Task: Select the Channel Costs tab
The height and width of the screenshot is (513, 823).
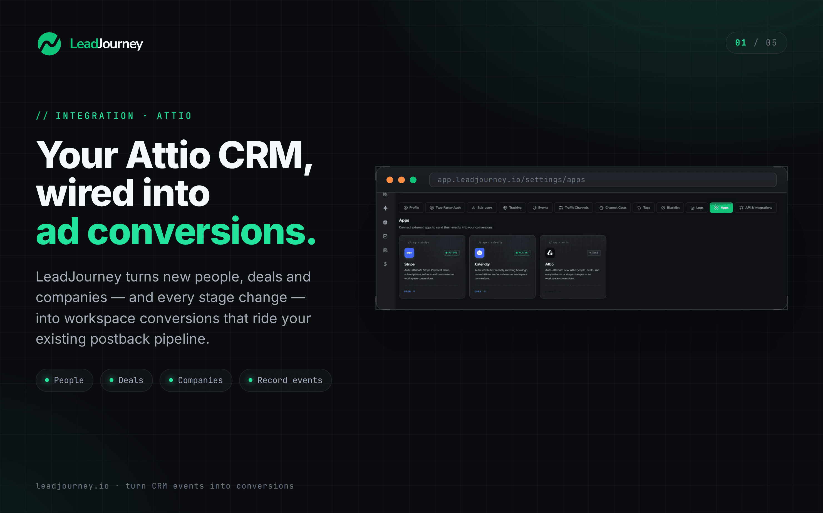Action: [613, 208]
